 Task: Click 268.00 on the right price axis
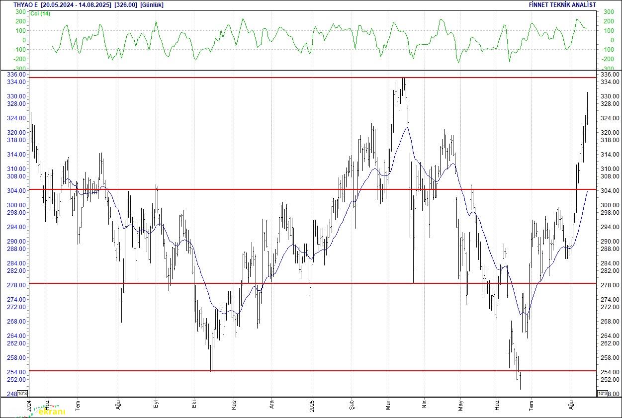pyautogui.click(x=610, y=322)
